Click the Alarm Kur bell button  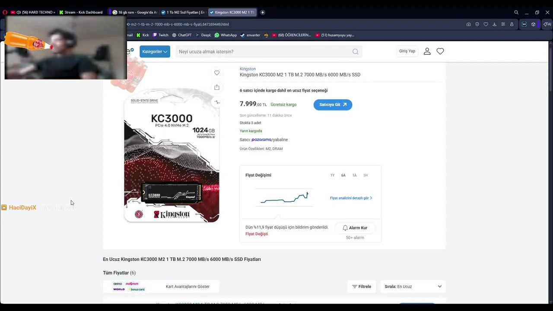355,228
